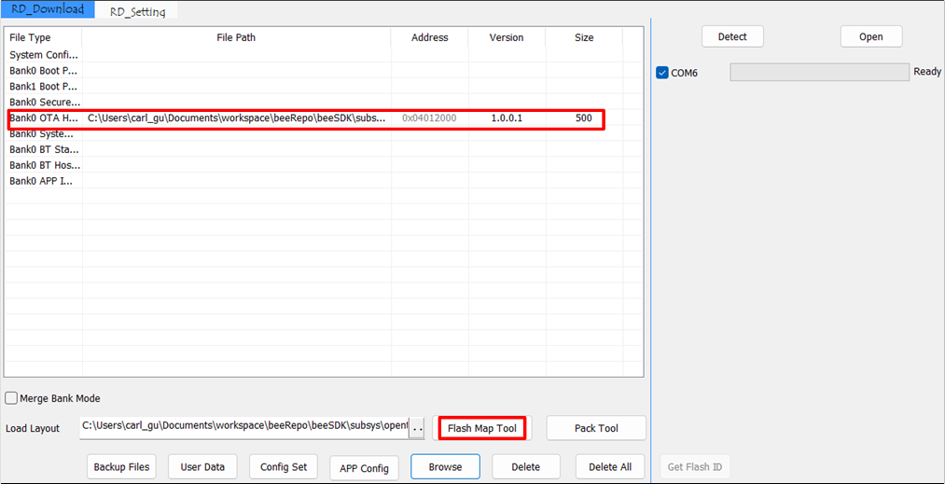Click size value 500
Screen dimensions: 945x484
[x=583, y=118]
